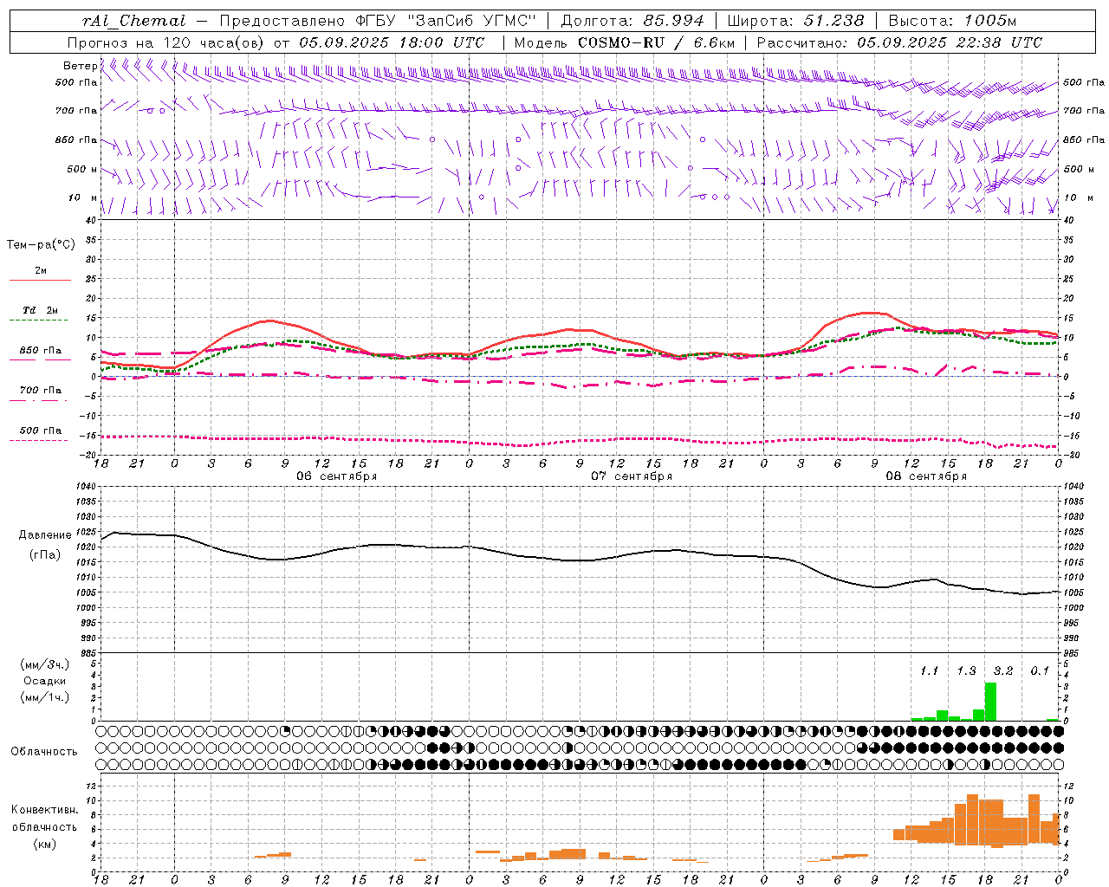Screen dimensions: 1109x887
Task: Click the 08 сентября date label
Action: click(x=926, y=476)
